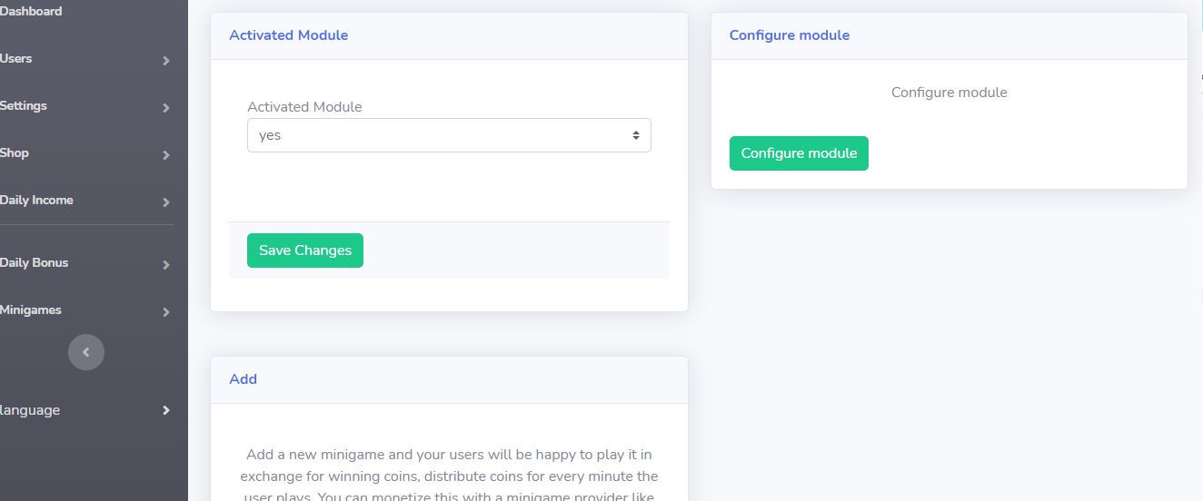Expand Daily Income submenu chevron

(165, 202)
